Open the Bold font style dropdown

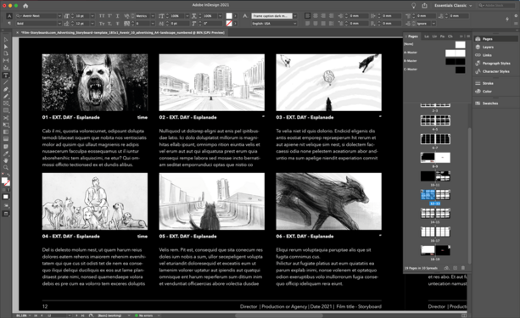(x=59, y=24)
